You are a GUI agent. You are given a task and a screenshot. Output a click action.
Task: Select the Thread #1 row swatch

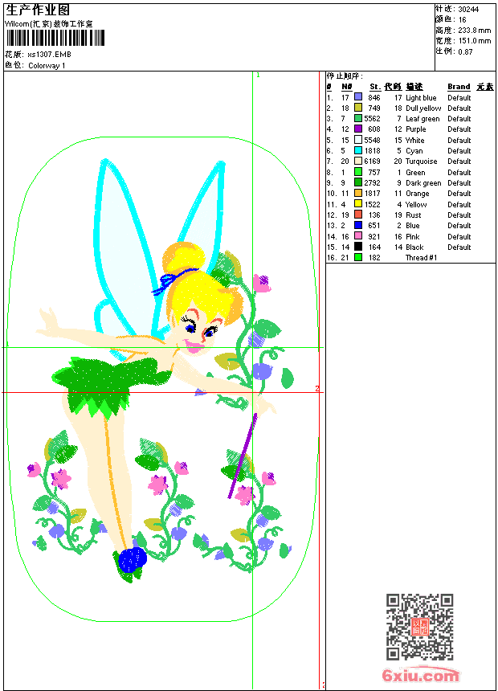358,257
